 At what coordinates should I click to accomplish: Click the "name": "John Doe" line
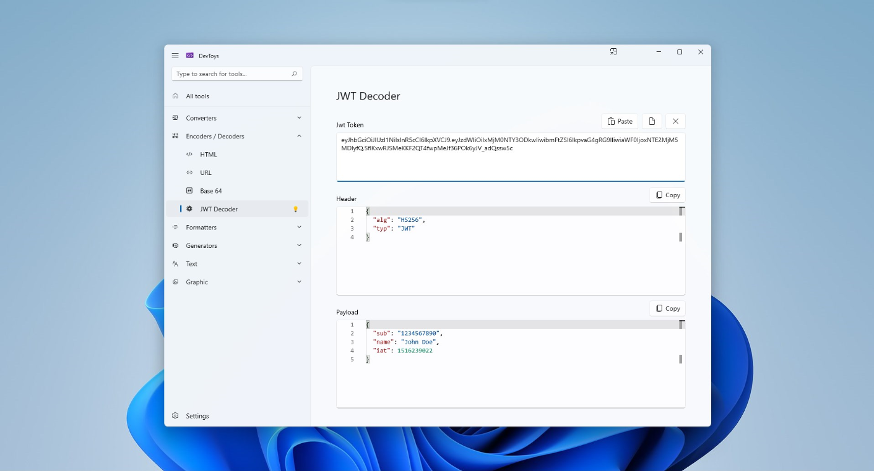click(406, 342)
